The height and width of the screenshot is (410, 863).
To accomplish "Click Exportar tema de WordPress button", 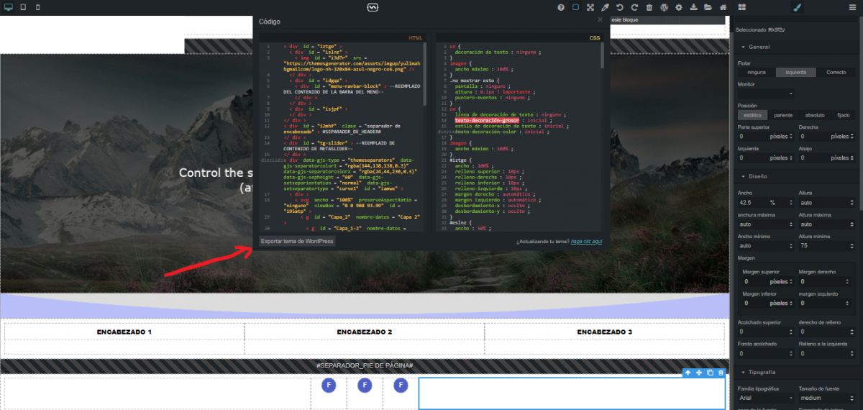I will tap(297, 242).
